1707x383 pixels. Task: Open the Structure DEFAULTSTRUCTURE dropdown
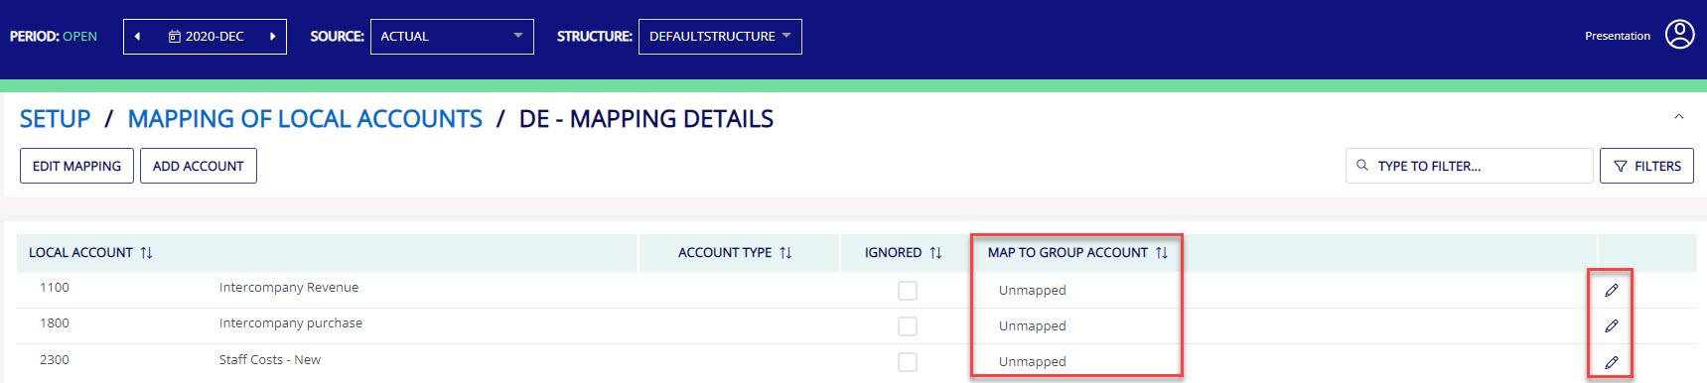(720, 37)
